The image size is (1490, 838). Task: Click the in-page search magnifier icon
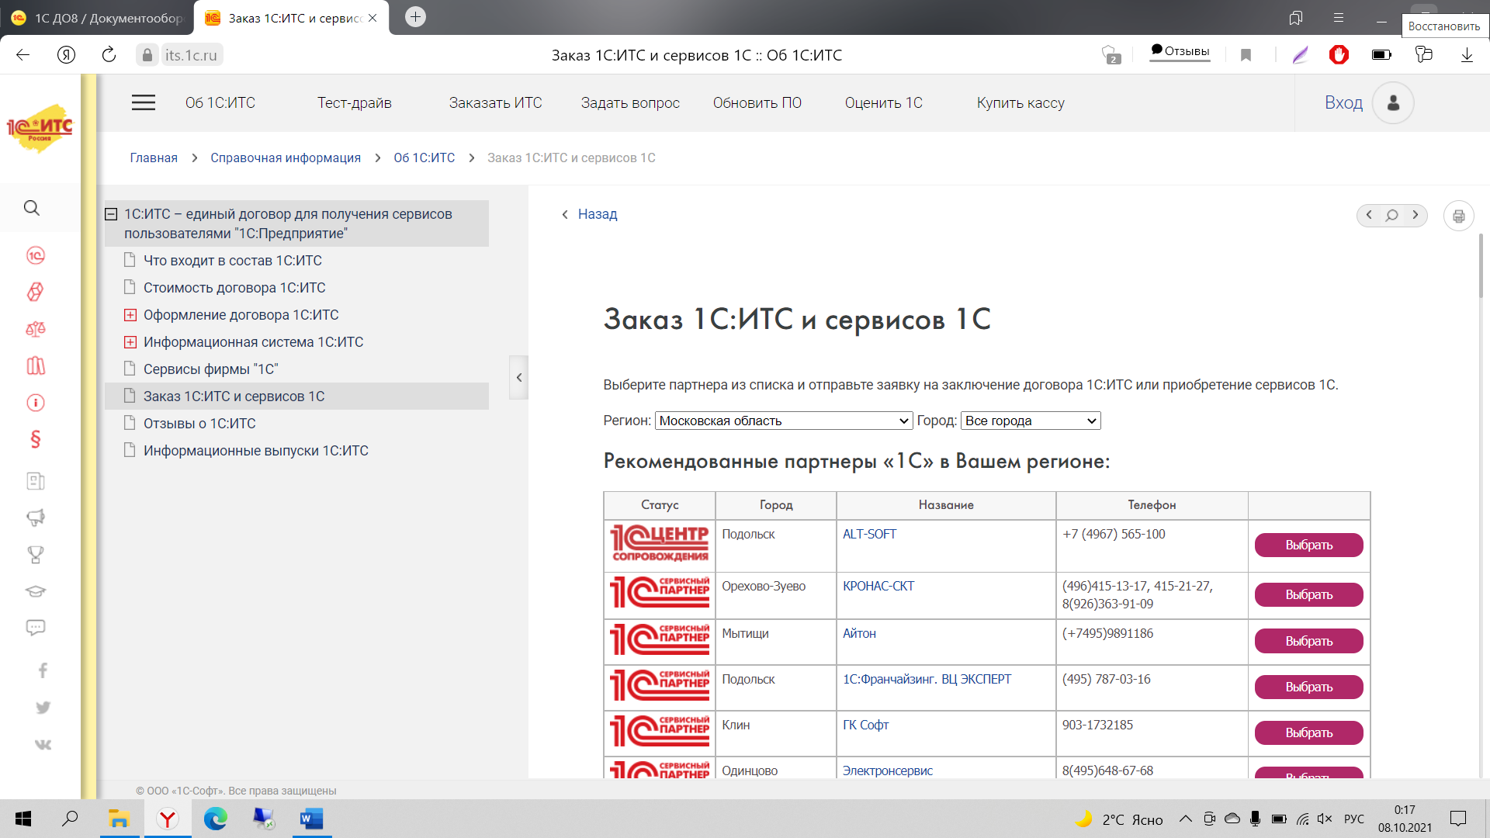tap(1392, 215)
